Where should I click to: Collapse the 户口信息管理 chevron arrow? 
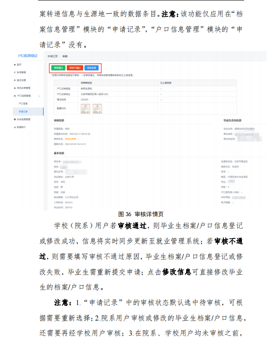pyautogui.click(x=39, y=96)
